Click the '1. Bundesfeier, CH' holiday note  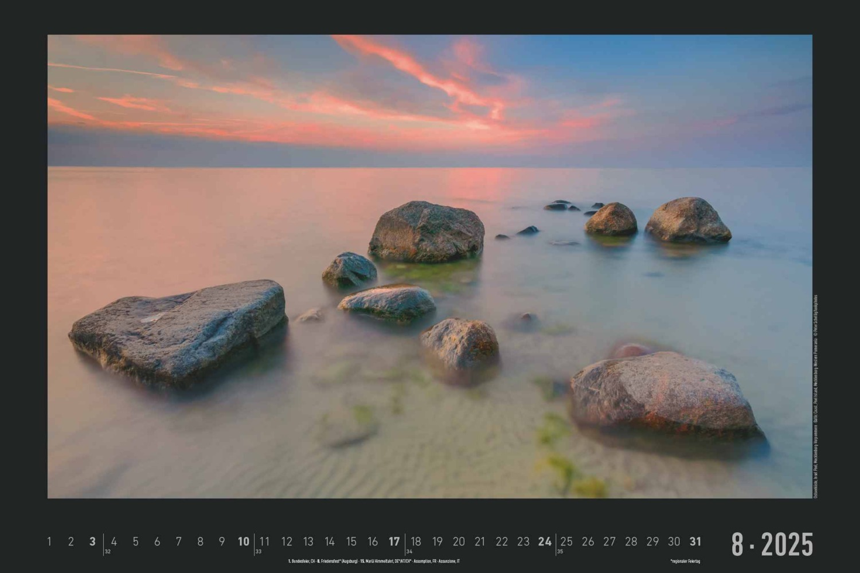pyautogui.click(x=301, y=562)
